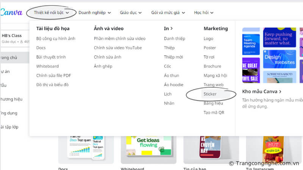303x170 pixels.
Task: Click the Design Websites template image
Action: pyautogui.click(x=280, y=59)
